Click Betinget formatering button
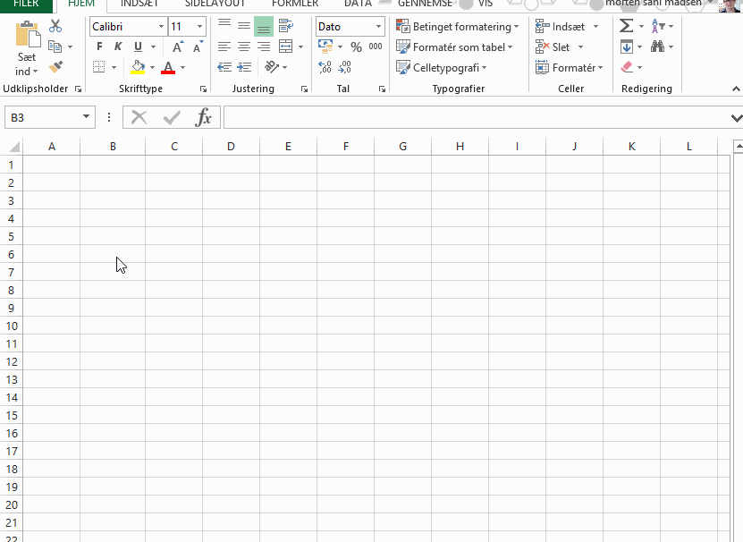The image size is (743, 542). tap(457, 27)
